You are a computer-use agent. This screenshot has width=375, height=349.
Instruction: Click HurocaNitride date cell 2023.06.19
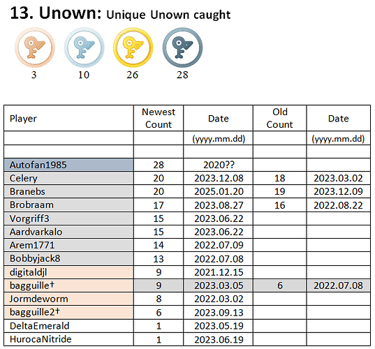(x=219, y=339)
